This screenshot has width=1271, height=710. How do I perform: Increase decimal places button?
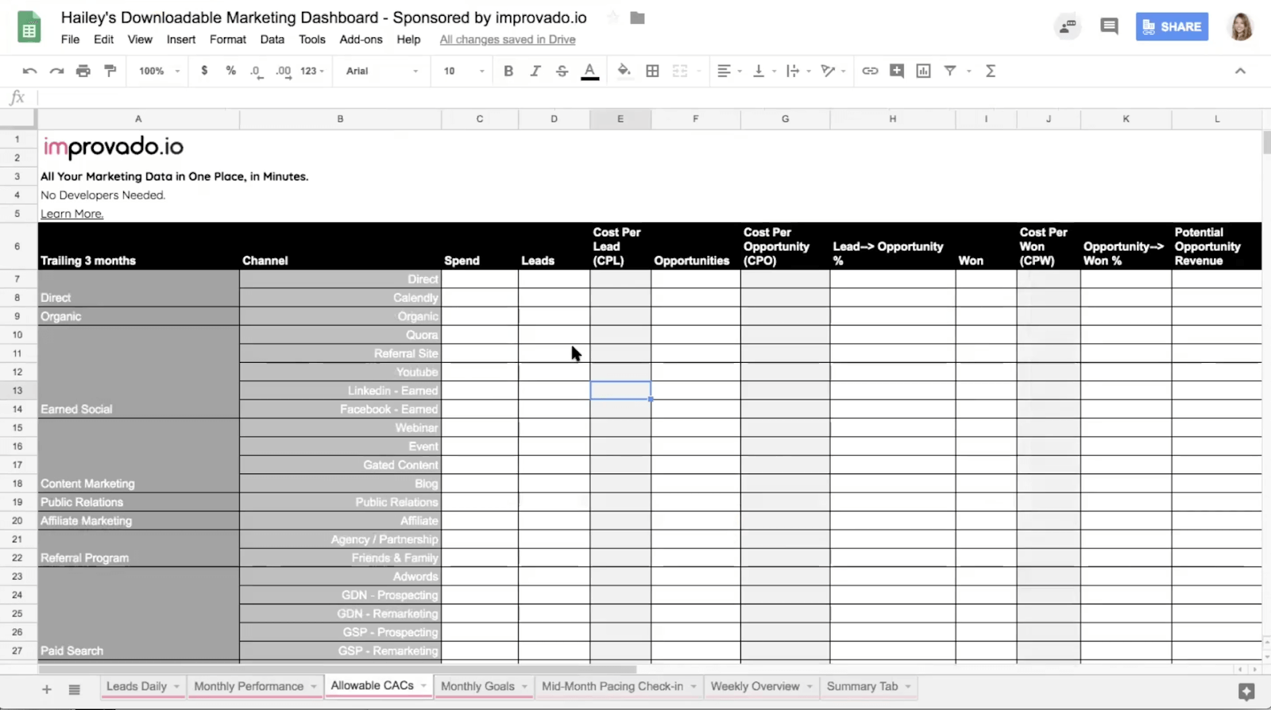tap(283, 71)
